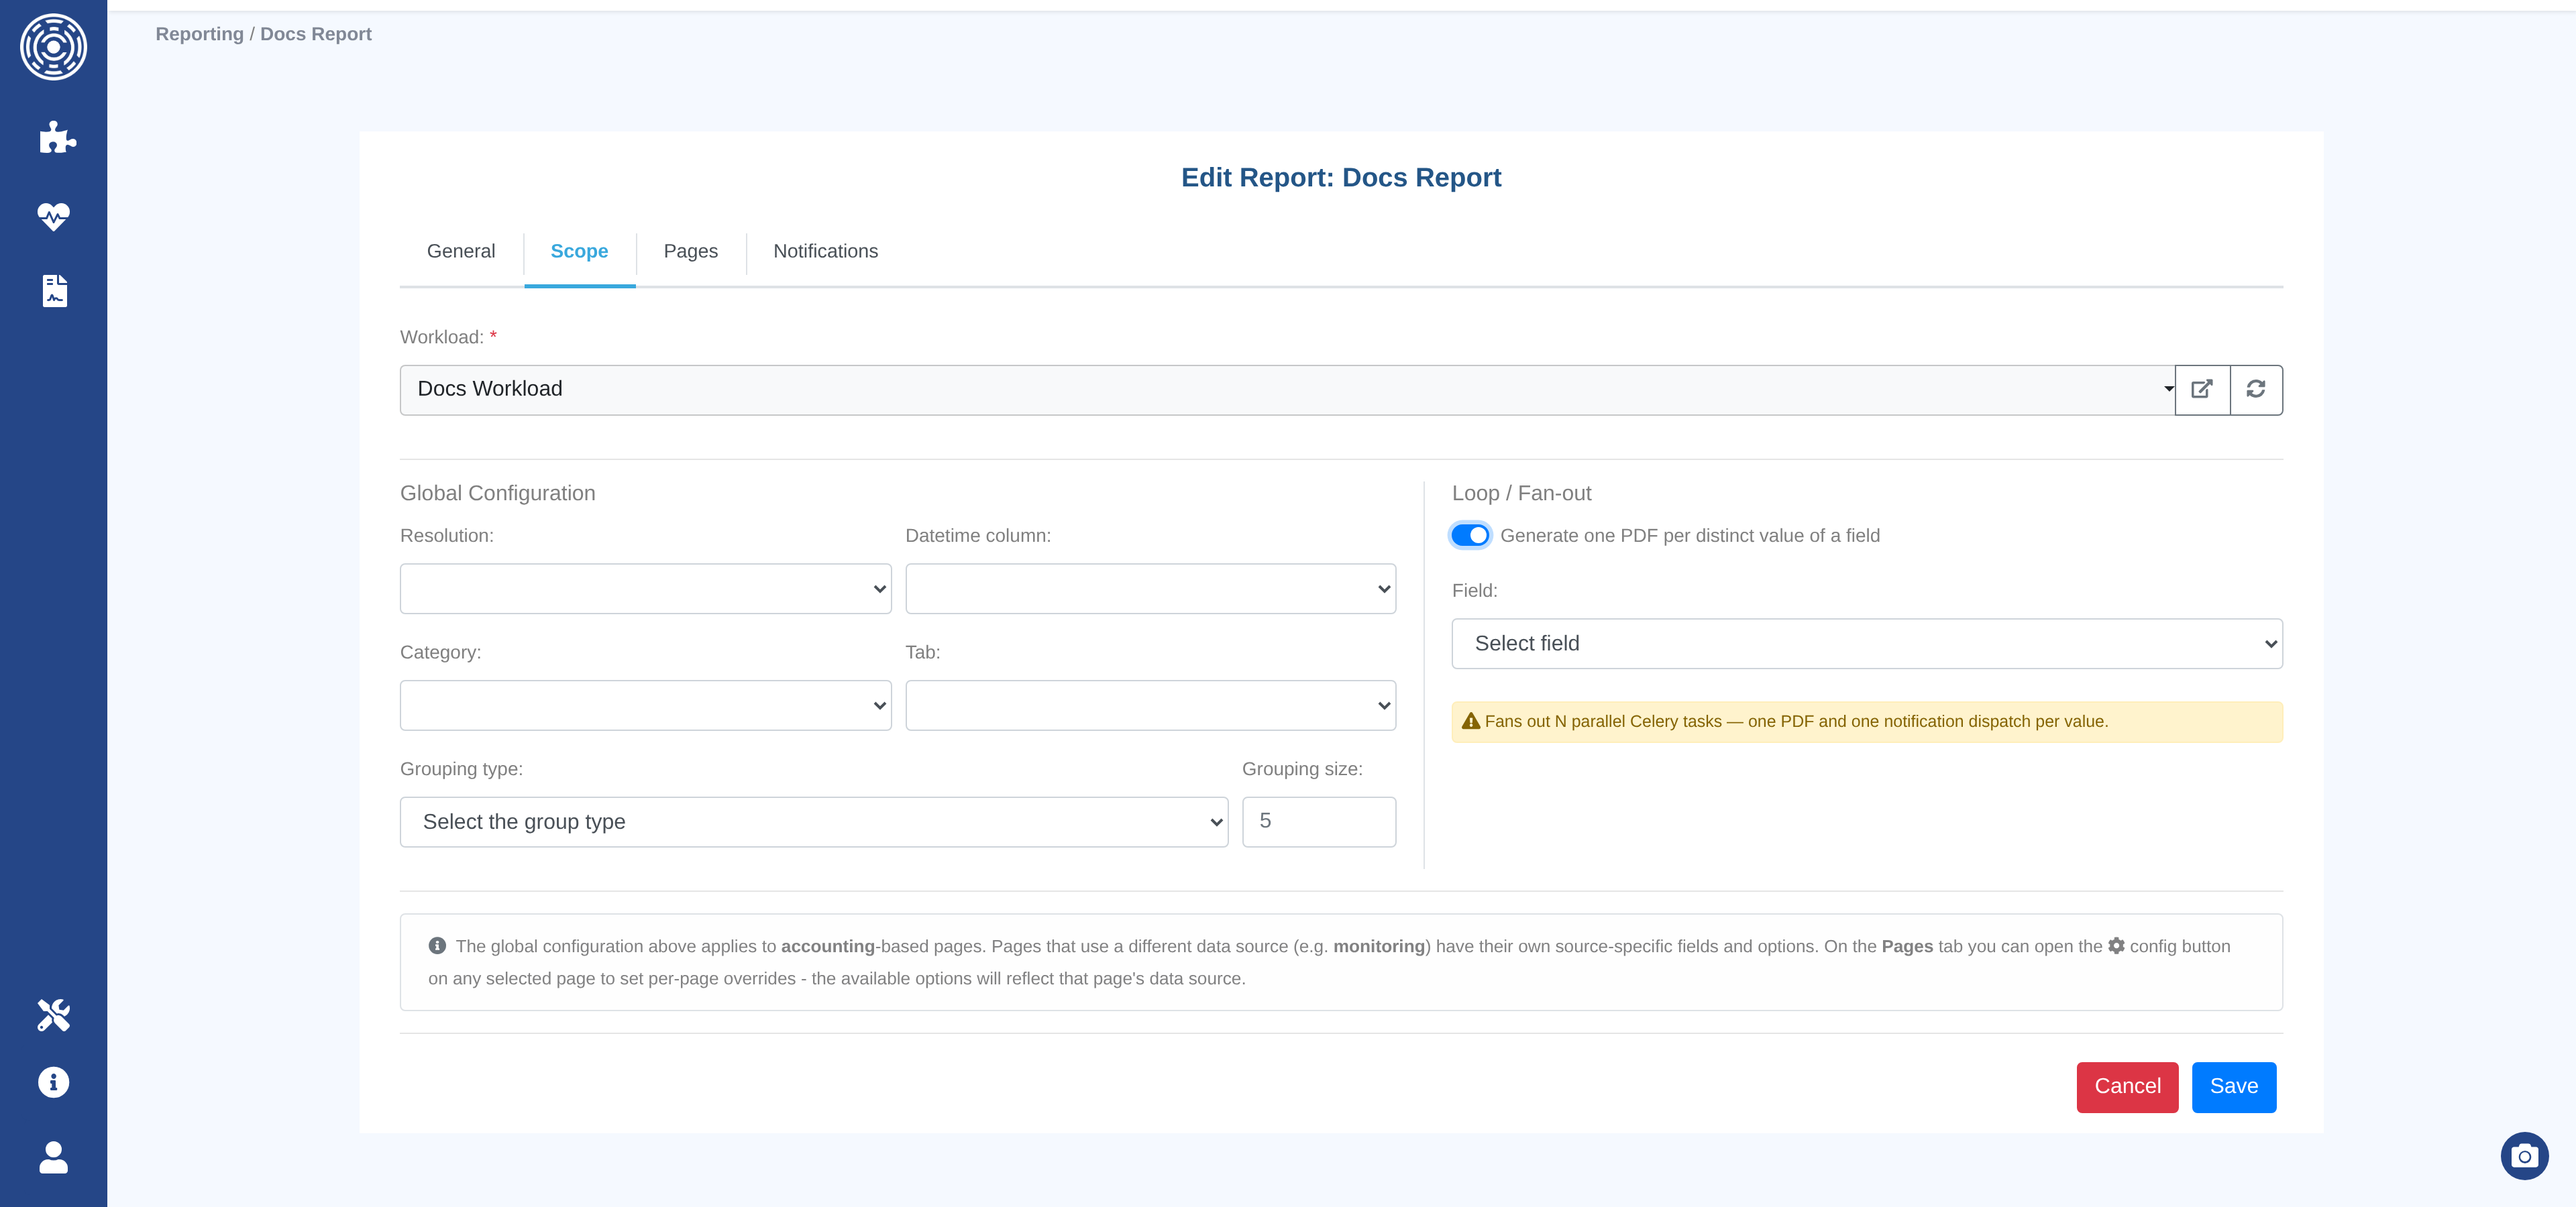Switch to the General tab
Screen dimensions: 2576x1207
(x=461, y=251)
